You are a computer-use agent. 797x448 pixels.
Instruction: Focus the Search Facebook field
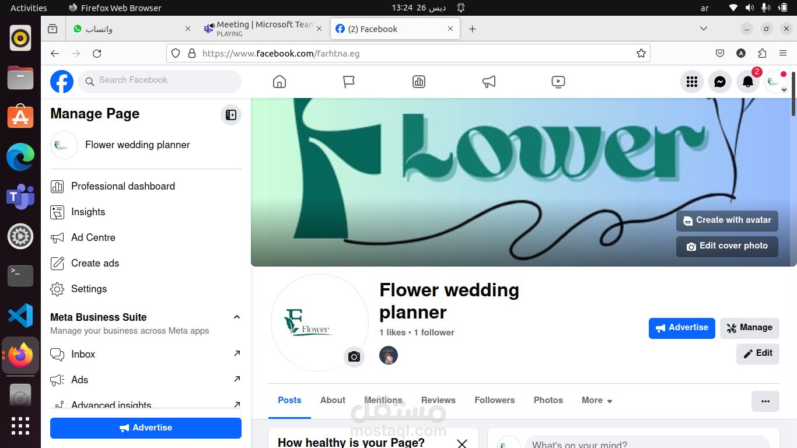(160, 81)
